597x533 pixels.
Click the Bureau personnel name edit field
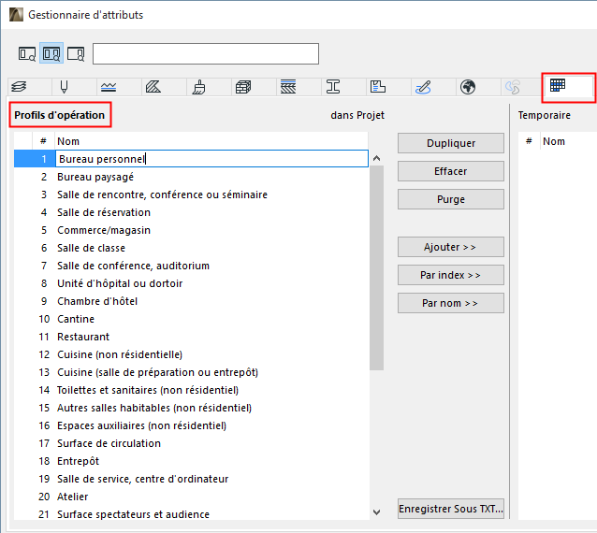click(x=211, y=159)
